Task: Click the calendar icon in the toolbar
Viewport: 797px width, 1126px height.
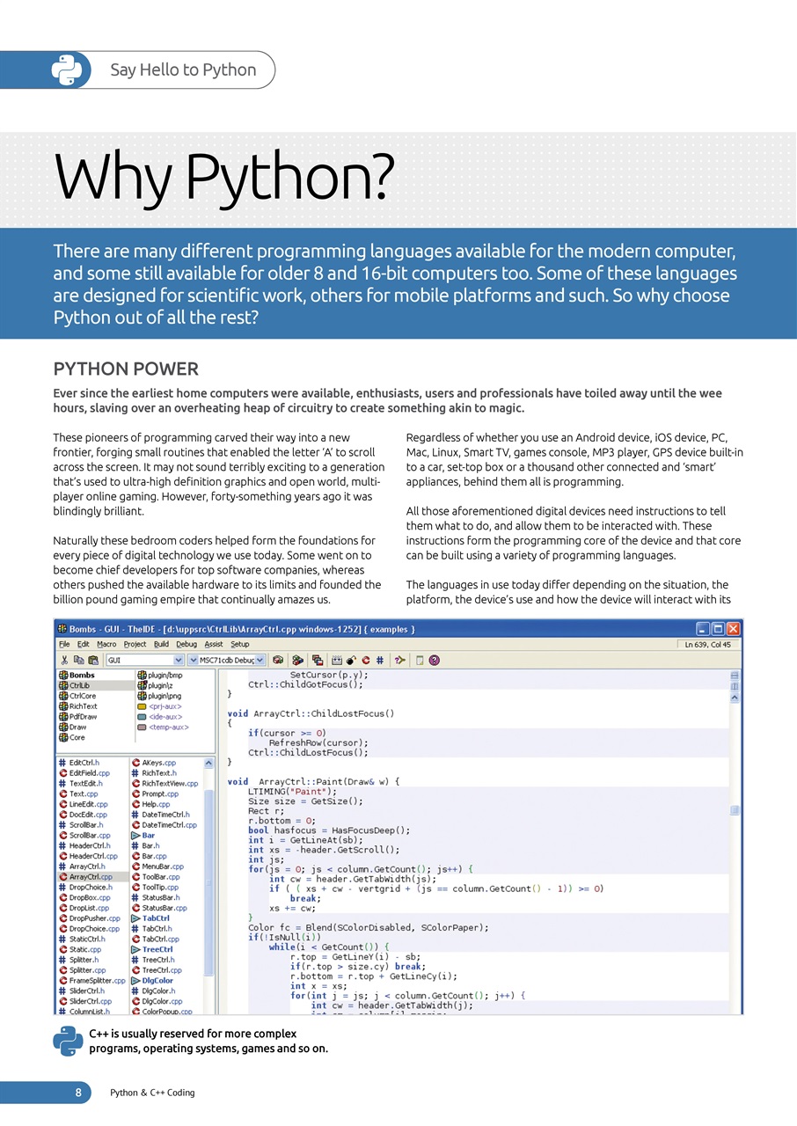Action: (337, 660)
